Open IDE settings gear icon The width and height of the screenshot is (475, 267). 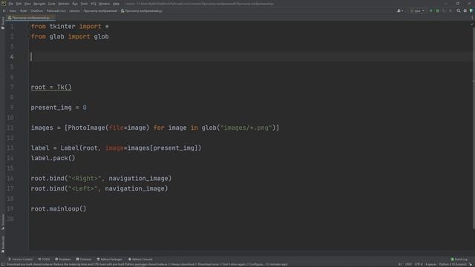click(465, 11)
